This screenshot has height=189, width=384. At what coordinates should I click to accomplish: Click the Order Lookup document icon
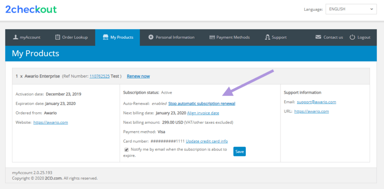(x=58, y=37)
